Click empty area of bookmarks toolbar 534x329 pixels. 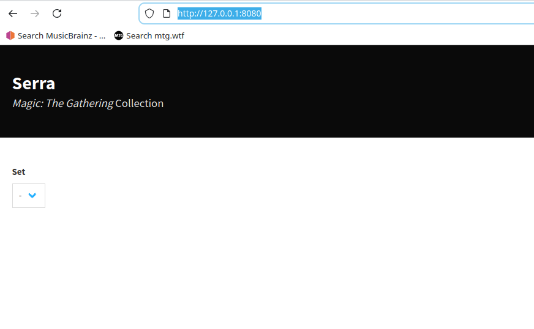(367, 35)
